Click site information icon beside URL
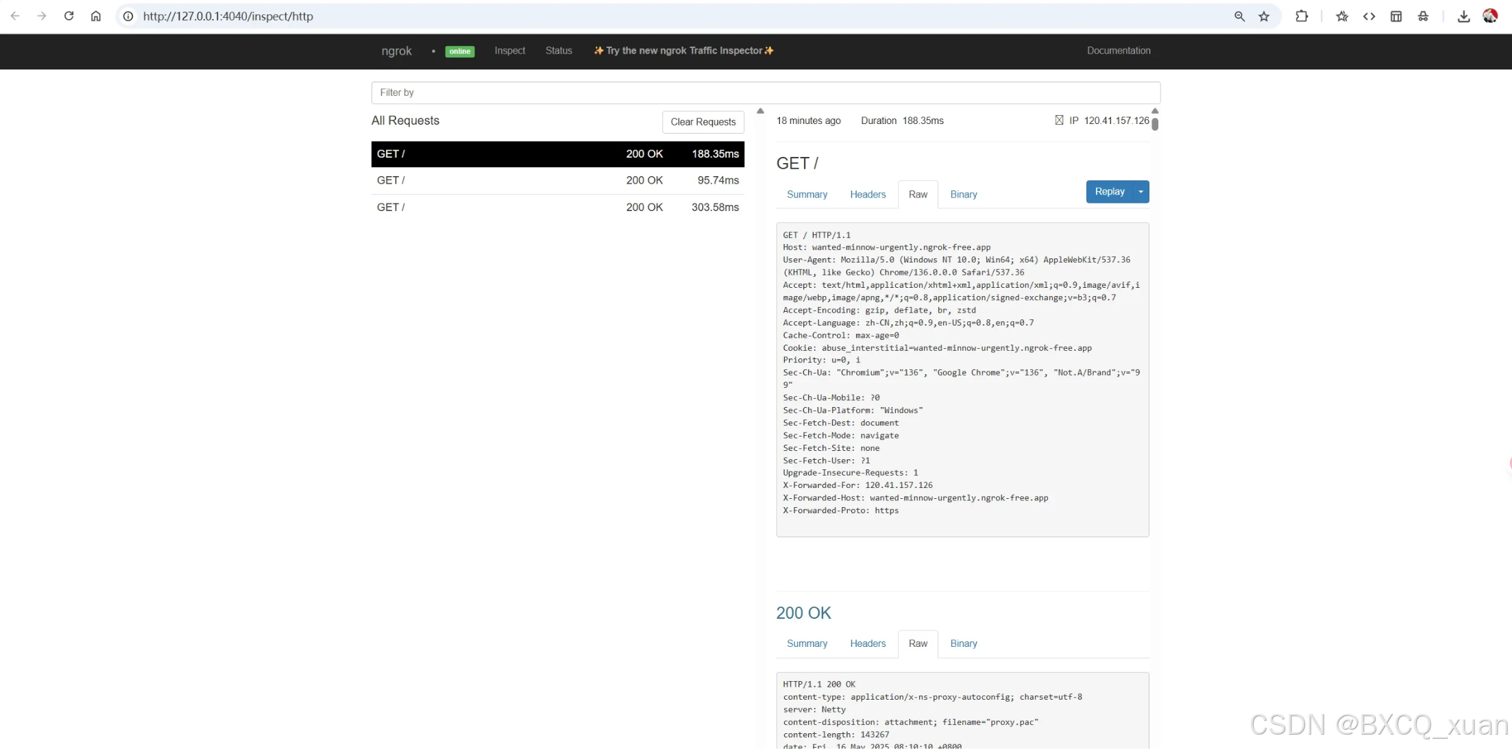The width and height of the screenshot is (1512, 749). point(128,16)
